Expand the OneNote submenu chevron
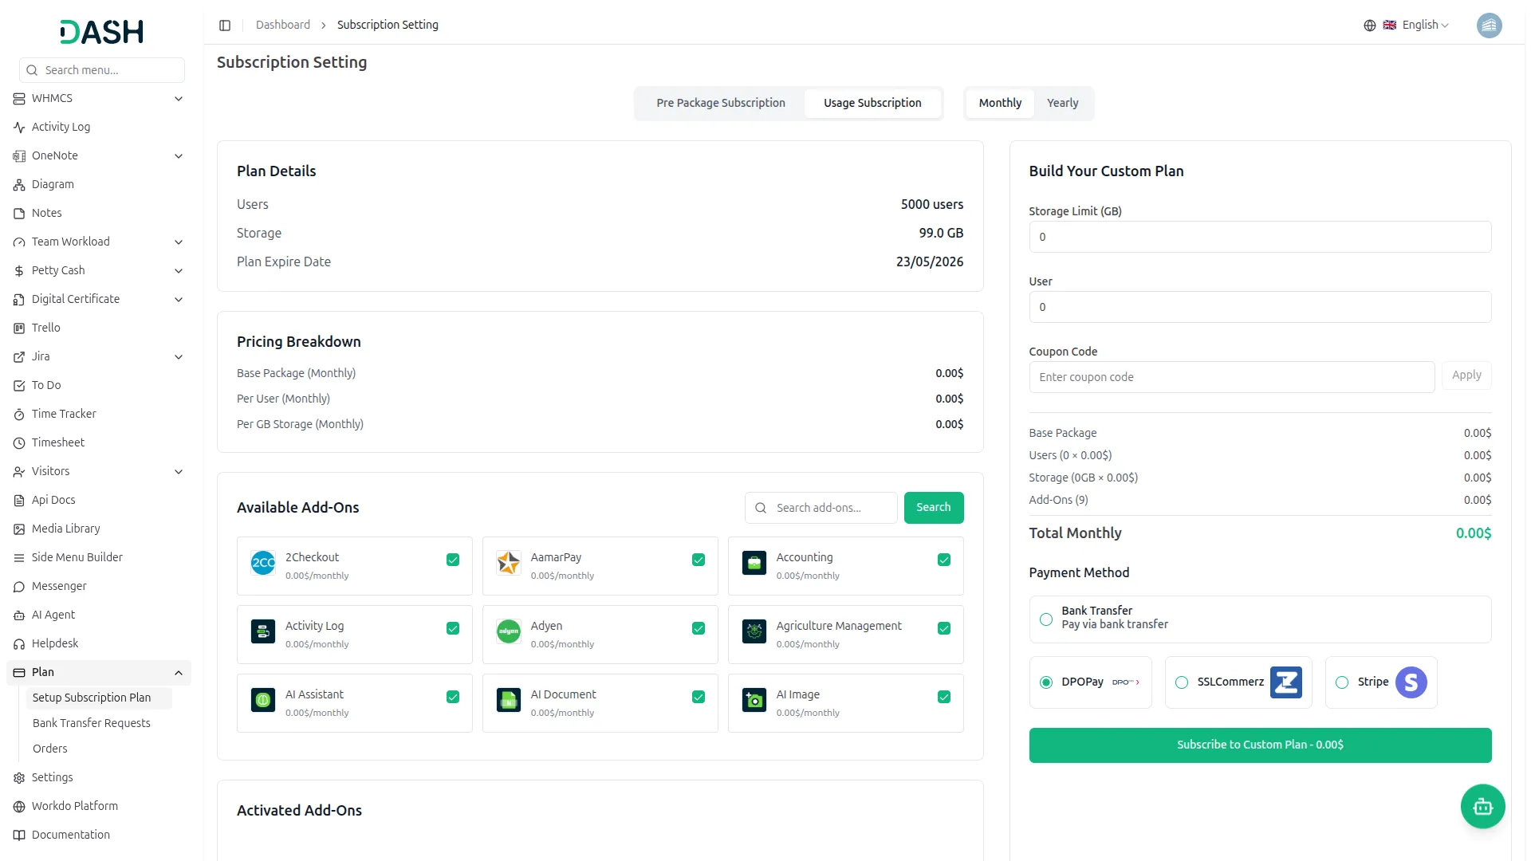 (x=179, y=156)
